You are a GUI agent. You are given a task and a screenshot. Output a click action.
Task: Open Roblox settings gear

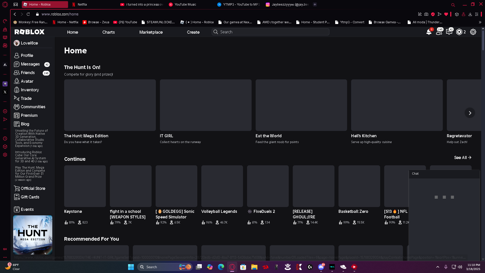(x=473, y=32)
